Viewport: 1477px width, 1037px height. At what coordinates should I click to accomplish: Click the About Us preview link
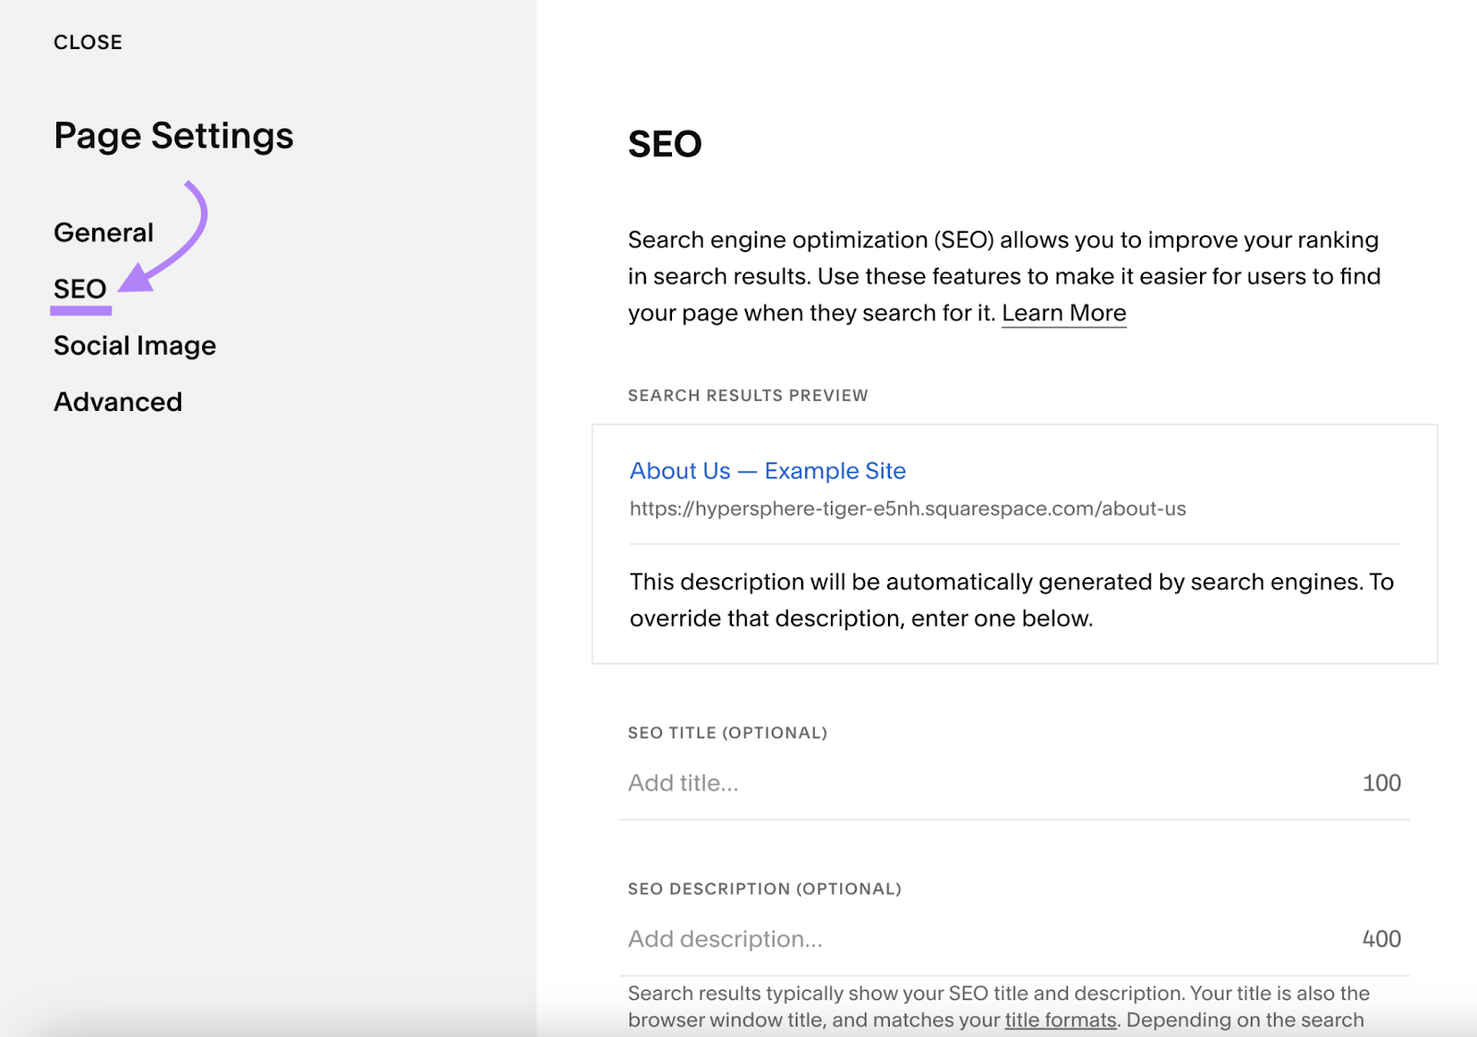click(x=766, y=471)
